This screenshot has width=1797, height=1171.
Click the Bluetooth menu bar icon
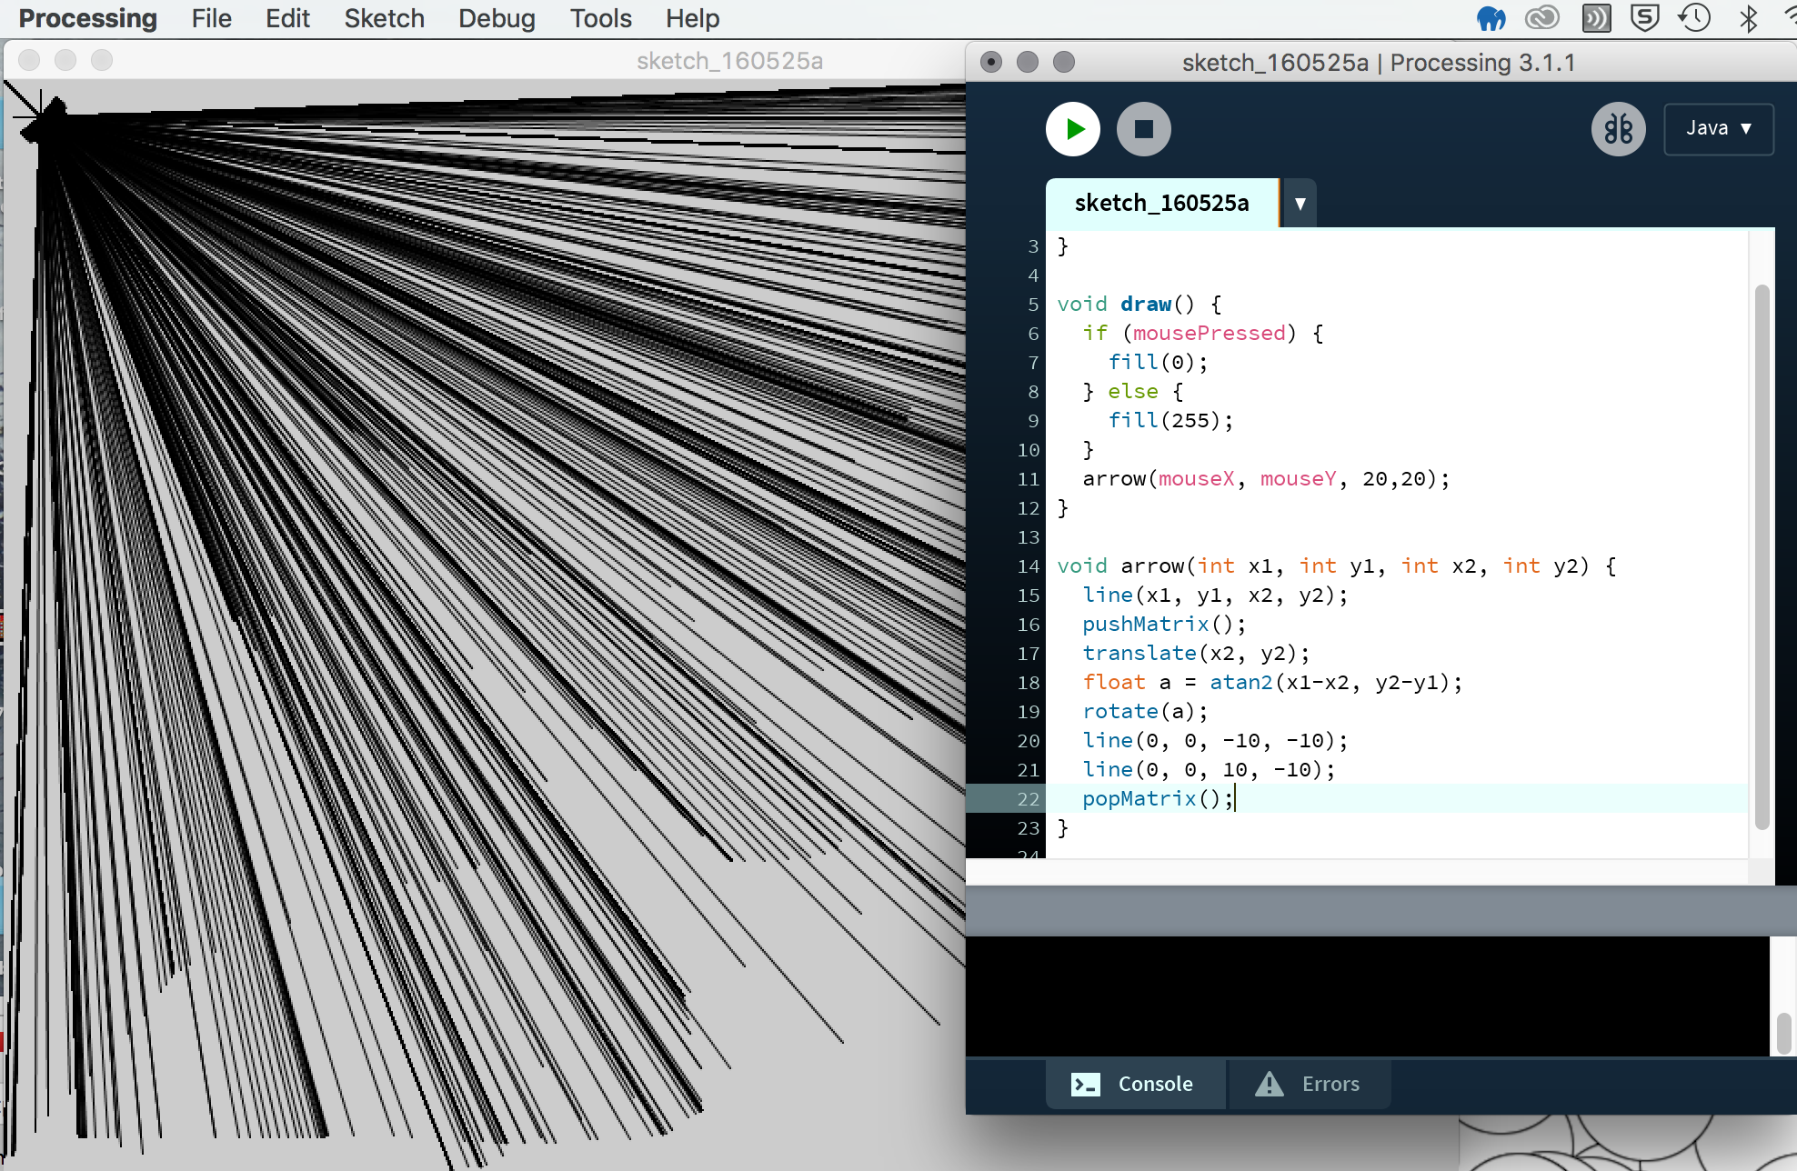(x=1748, y=18)
